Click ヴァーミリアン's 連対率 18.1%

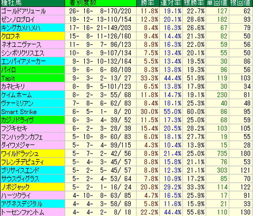coord(172,103)
